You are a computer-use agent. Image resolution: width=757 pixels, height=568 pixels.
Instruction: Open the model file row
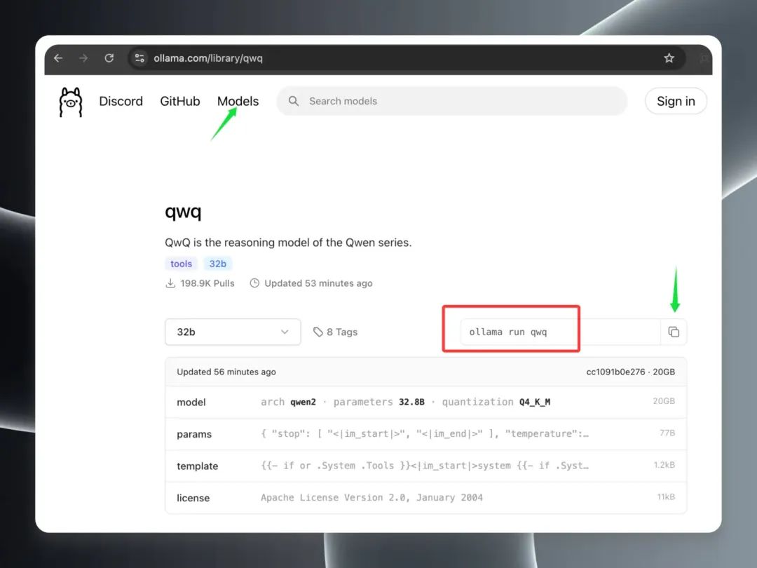point(425,403)
